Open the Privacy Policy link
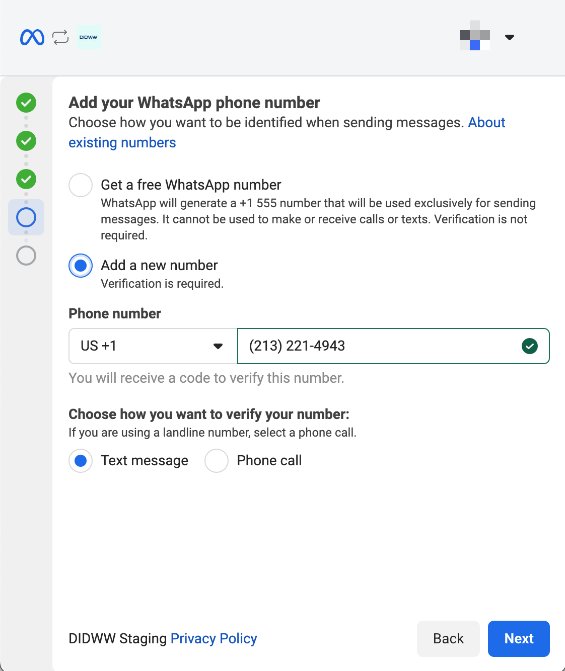Screen dimensions: 565x671 click(x=214, y=638)
